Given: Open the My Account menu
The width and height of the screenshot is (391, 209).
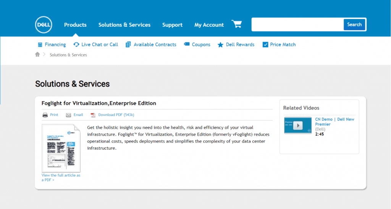Looking at the screenshot, I should point(209,25).
